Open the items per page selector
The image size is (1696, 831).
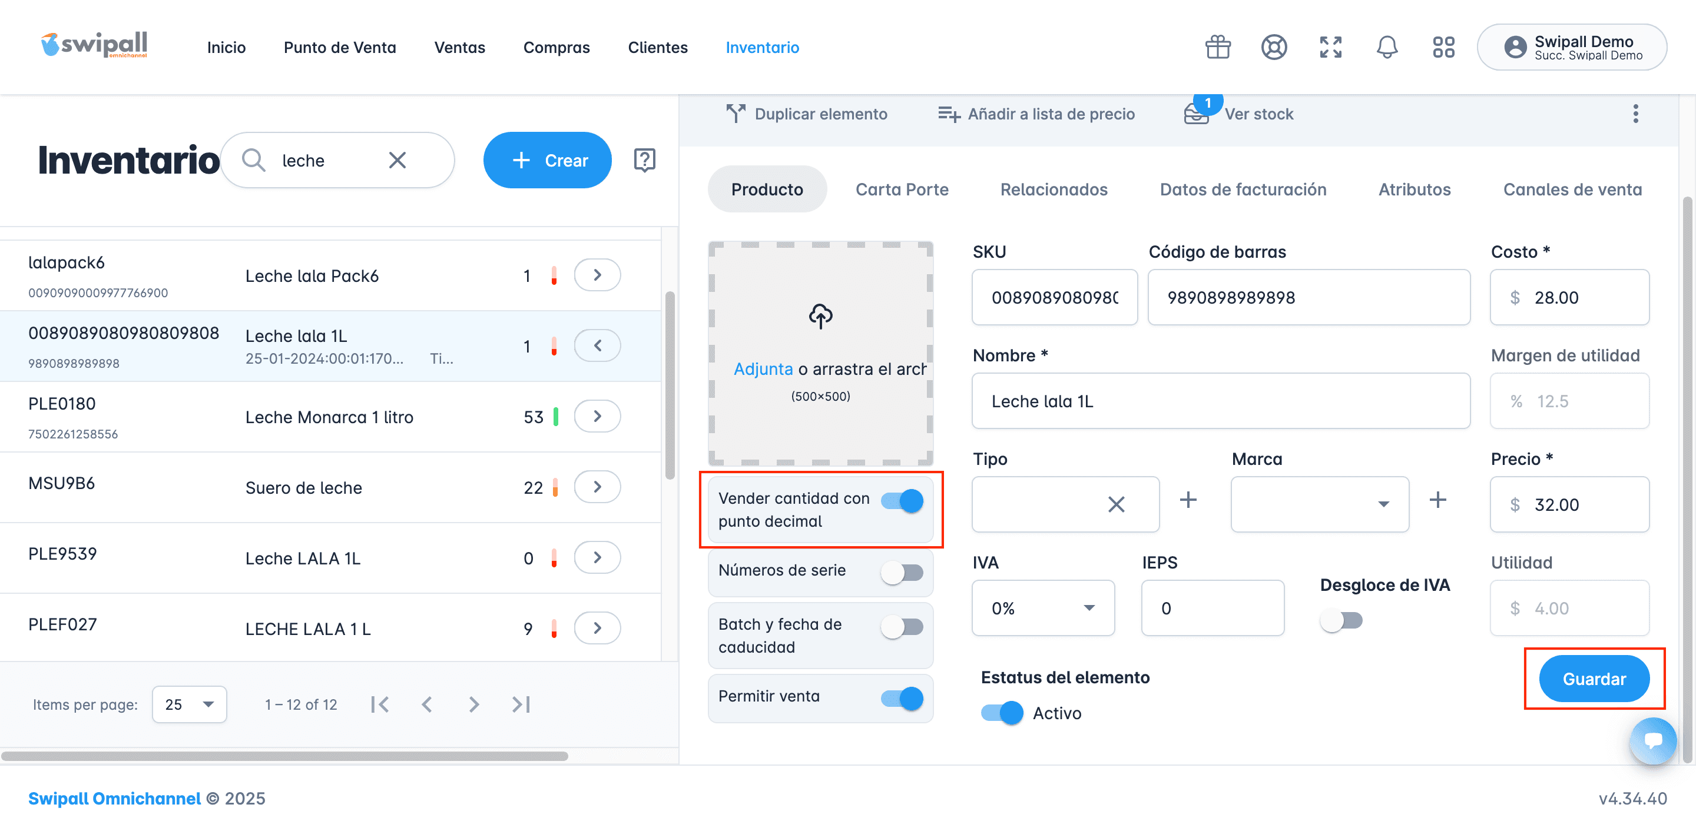tap(189, 704)
